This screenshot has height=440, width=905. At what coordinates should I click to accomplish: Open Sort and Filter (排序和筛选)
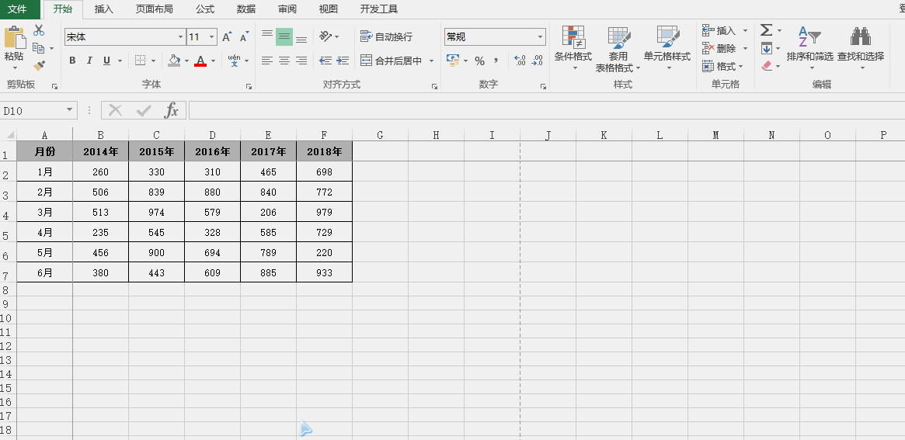809,48
